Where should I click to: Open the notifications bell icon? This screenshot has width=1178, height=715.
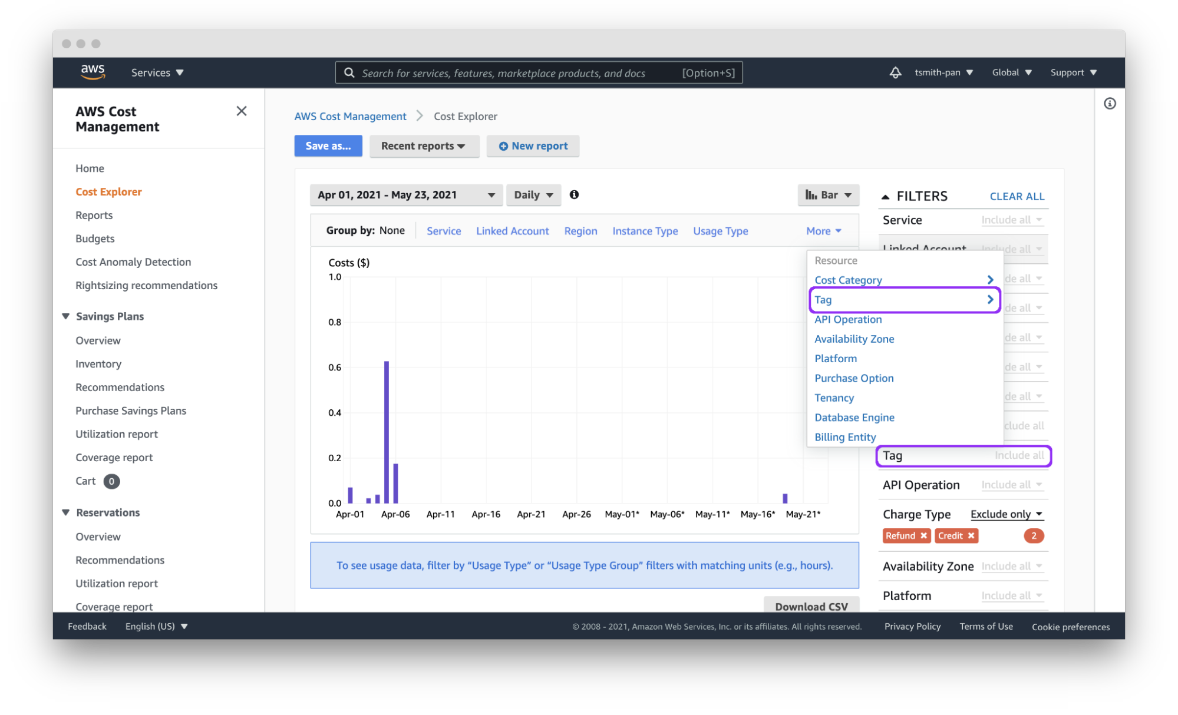click(895, 72)
